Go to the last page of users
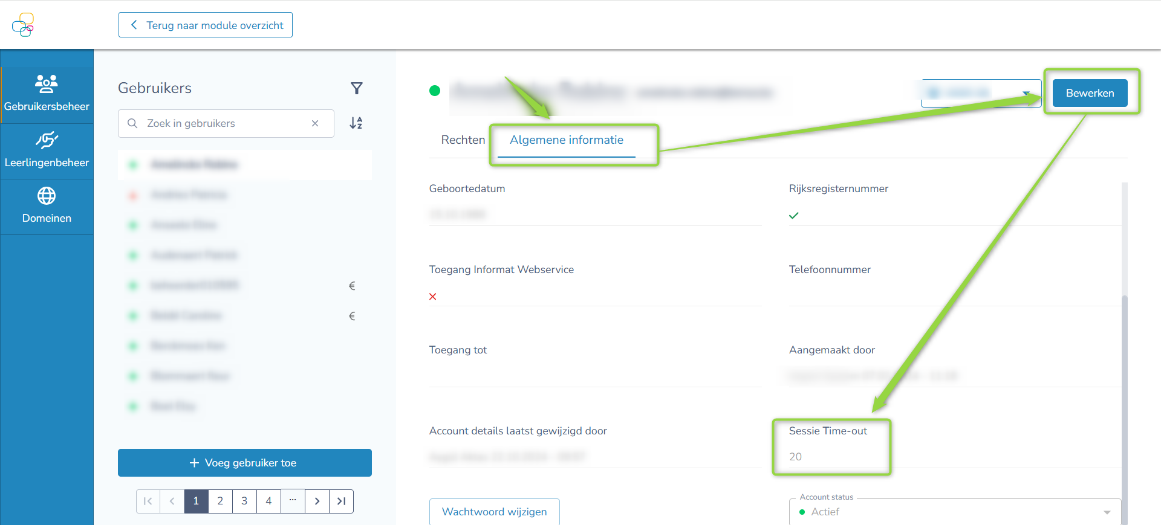Screen dimensions: 1161x525 click(x=341, y=501)
